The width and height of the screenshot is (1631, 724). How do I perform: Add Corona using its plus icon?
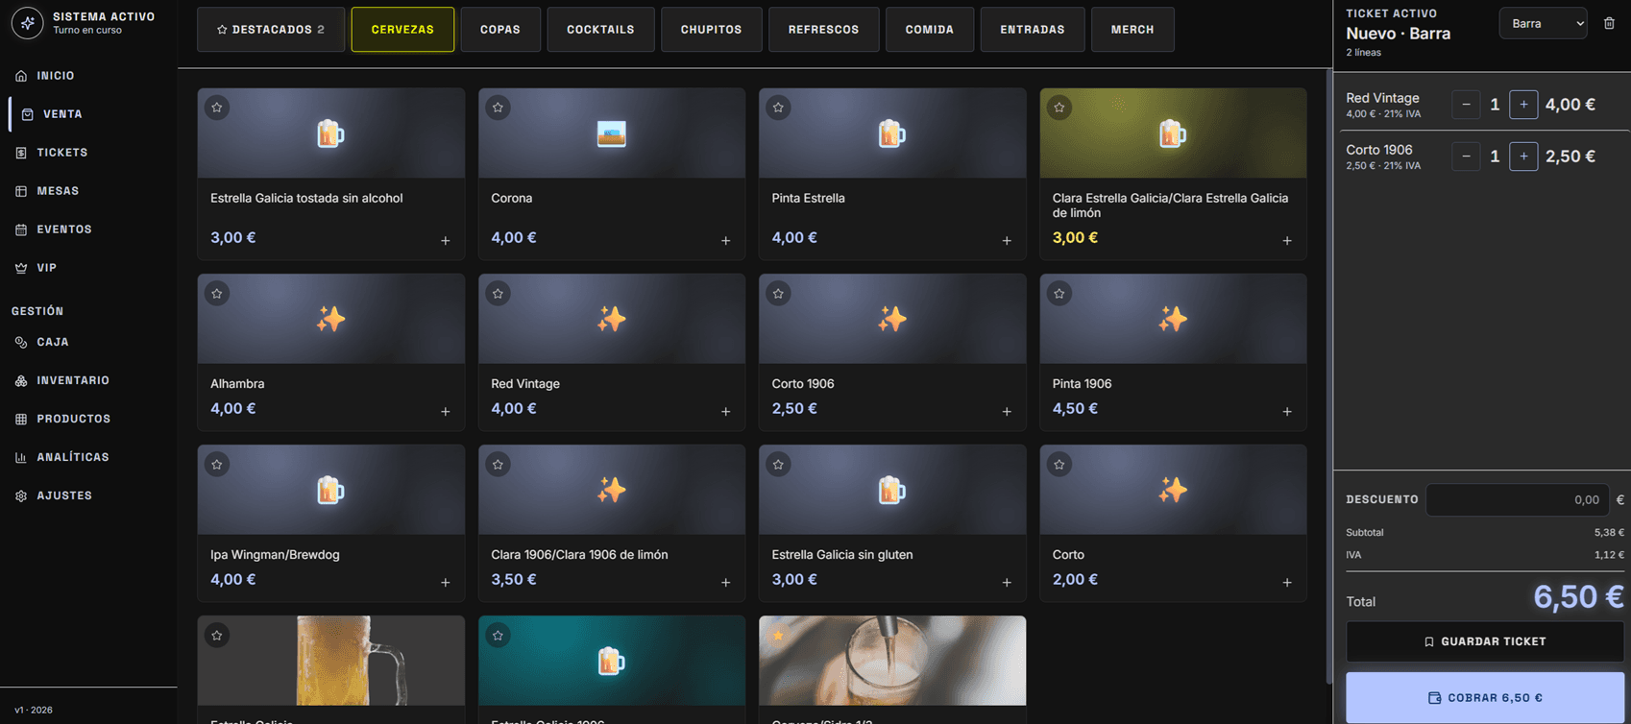(726, 241)
